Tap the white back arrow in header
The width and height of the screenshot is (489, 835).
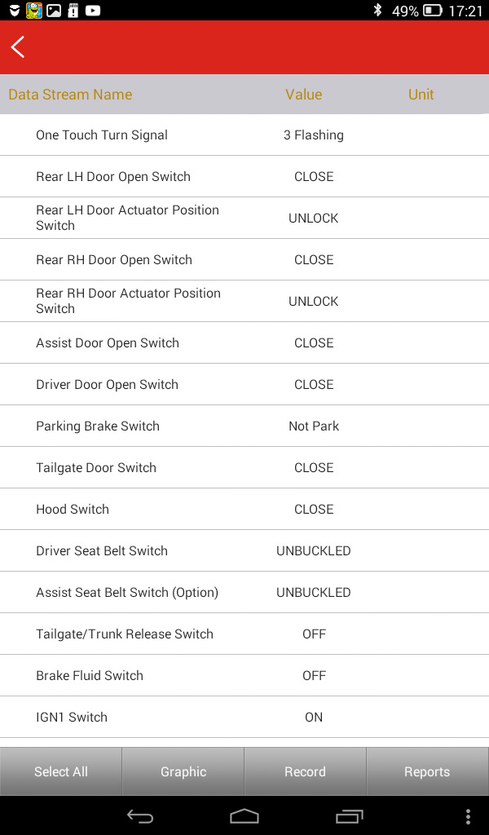coord(18,46)
